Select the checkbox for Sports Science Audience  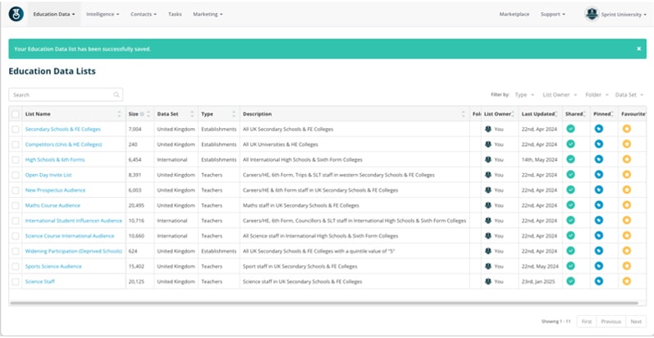16,267
